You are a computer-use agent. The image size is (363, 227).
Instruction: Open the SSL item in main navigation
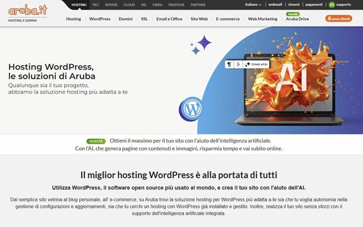point(144,19)
